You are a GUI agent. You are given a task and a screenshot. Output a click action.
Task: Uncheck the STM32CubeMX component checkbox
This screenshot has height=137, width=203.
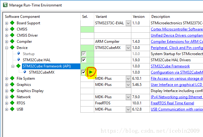click(83, 72)
